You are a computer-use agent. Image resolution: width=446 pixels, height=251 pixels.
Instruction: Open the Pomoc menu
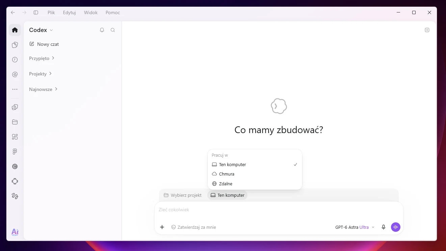113,12
